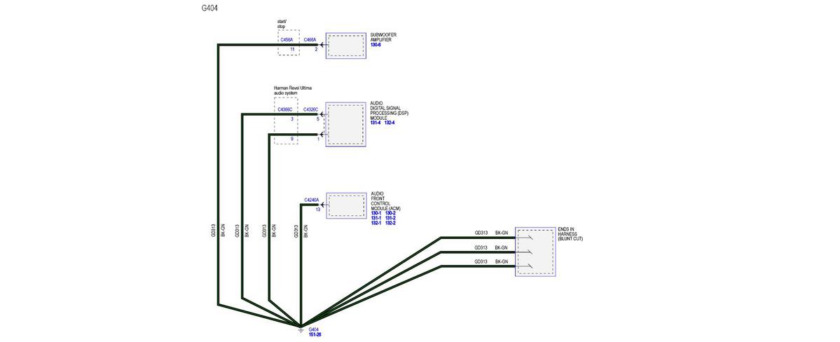Select the Audio DSP Module component box

click(346, 124)
